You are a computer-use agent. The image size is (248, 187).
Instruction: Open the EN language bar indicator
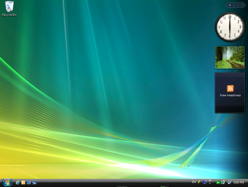pos(194,182)
